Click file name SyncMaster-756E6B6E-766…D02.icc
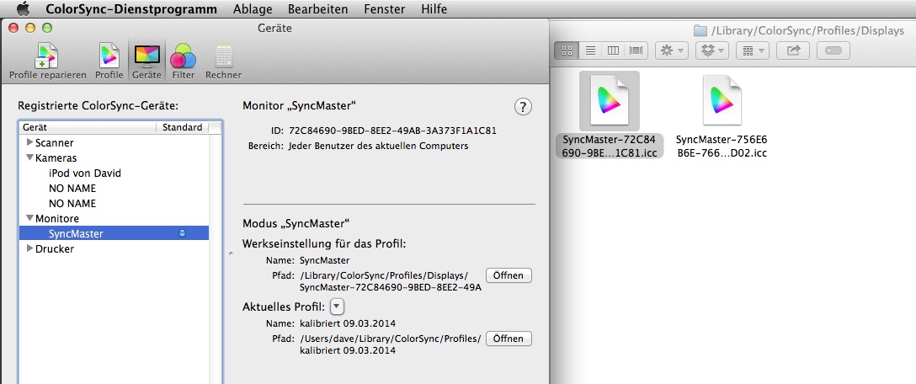This screenshot has width=916, height=384. [x=722, y=147]
